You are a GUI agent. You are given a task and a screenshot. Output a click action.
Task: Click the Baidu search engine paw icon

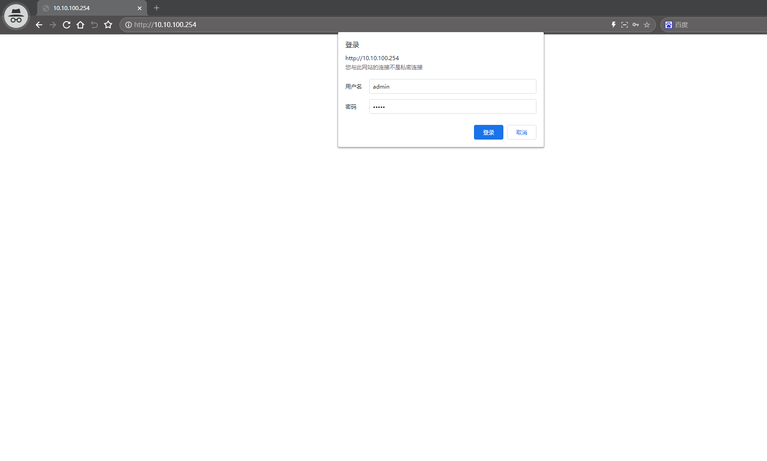point(669,25)
